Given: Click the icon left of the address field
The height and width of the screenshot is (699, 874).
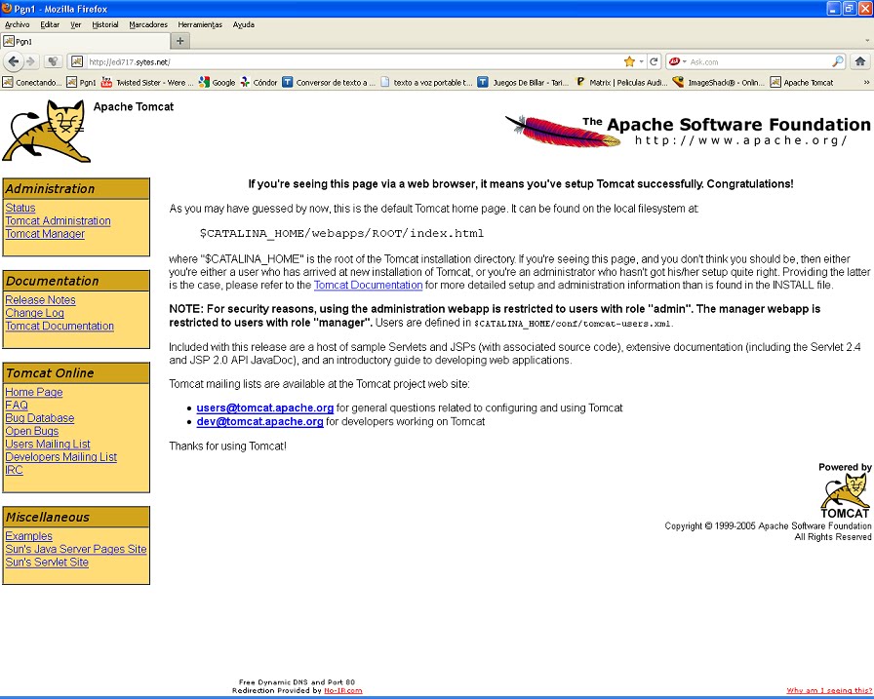Looking at the screenshot, I should 53,61.
